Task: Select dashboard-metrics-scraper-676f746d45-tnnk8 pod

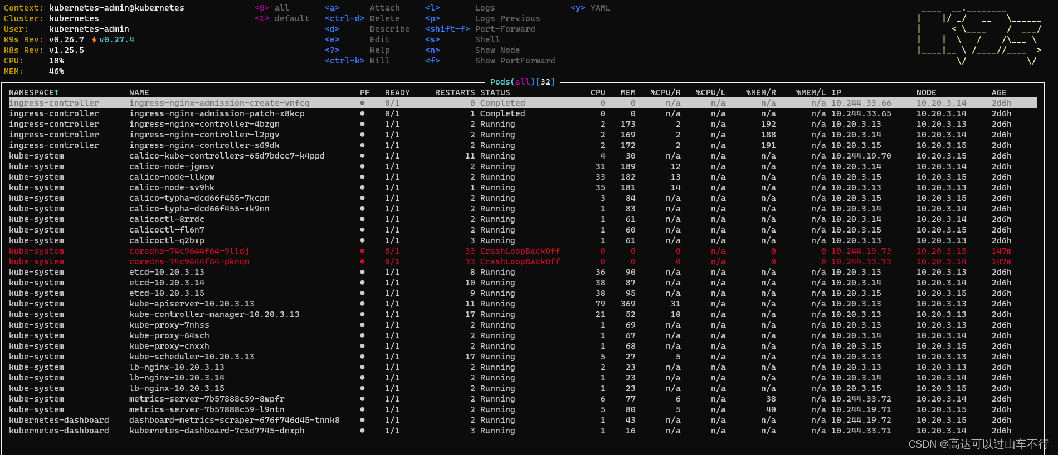Action: [x=523, y=420]
